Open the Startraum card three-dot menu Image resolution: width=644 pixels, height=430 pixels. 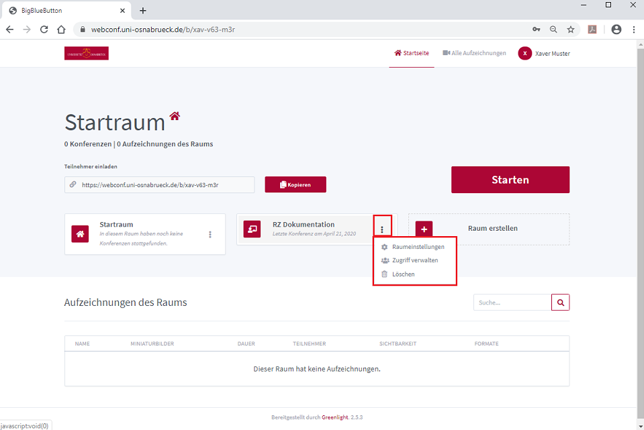pyautogui.click(x=210, y=234)
